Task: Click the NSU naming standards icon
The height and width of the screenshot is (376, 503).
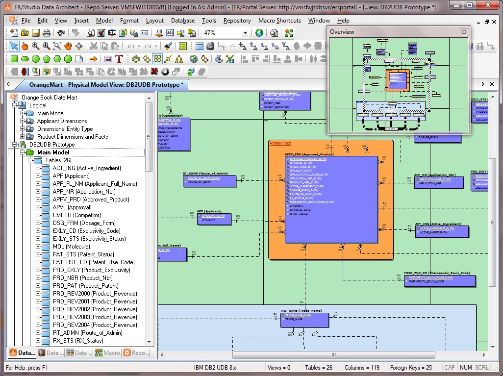Action: pyautogui.click(x=112, y=33)
